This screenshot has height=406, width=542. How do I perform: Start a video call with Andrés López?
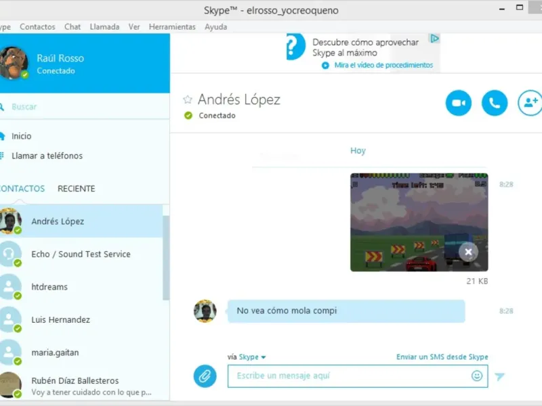coord(459,103)
